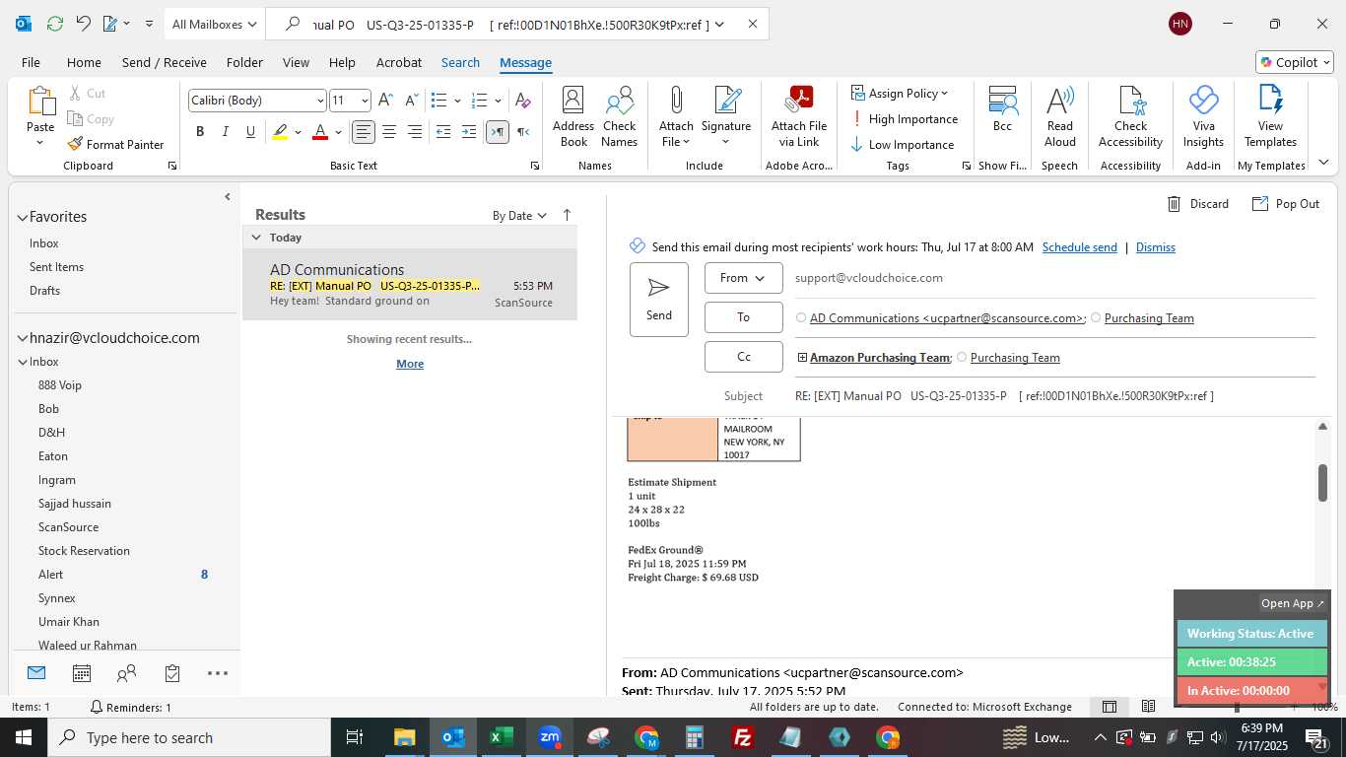1346x757 pixels.
Task: Open Copilot button
Action: click(x=1294, y=62)
